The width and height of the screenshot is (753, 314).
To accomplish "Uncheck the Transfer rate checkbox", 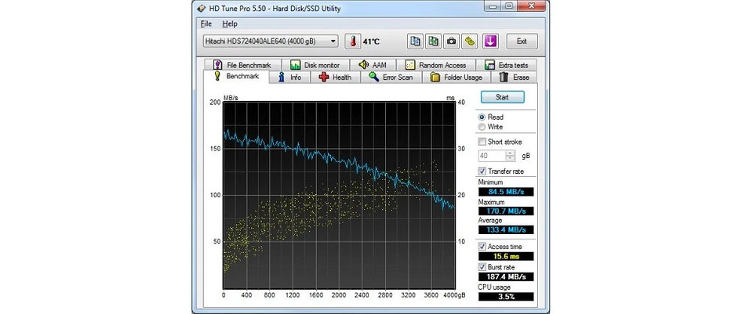I will (x=482, y=171).
